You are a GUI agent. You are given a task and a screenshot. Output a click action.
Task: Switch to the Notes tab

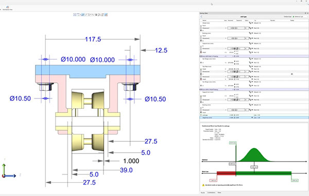(x=219, y=192)
